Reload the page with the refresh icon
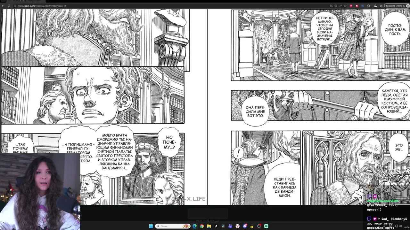Image resolution: width=410 pixels, height=230 pixels. tap(9, 6)
